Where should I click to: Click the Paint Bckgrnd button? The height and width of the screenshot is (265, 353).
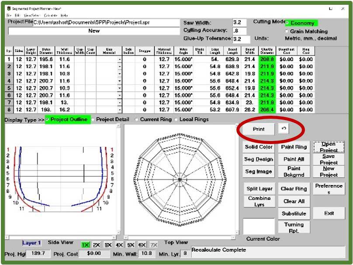click(x=294, y=172)
